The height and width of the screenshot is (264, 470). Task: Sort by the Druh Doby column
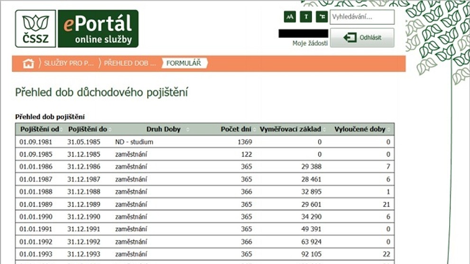tap(163, 129)
